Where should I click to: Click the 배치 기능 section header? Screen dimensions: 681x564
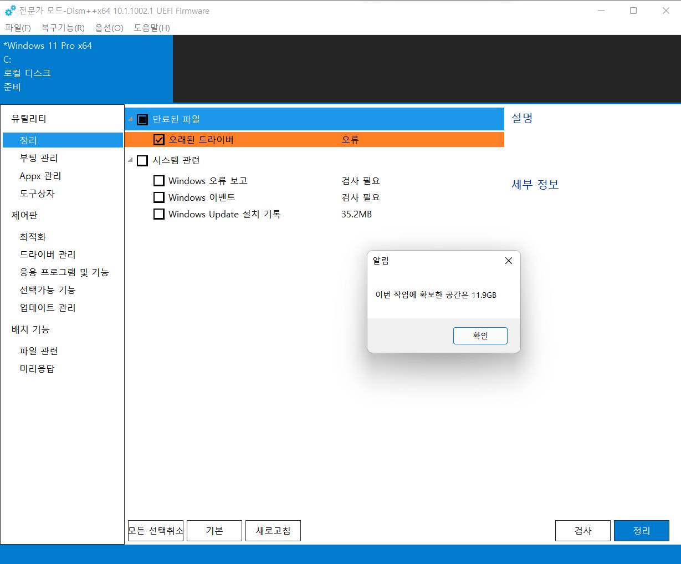(x=30, y=329)
